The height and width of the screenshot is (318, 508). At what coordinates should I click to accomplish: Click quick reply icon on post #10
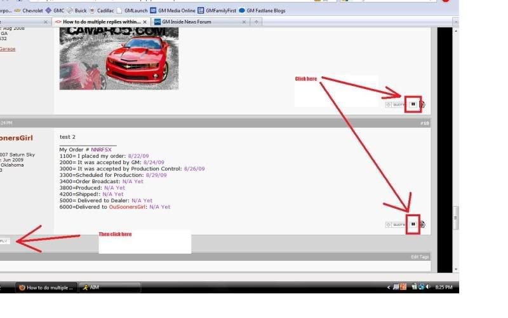[x=423, y=225]
